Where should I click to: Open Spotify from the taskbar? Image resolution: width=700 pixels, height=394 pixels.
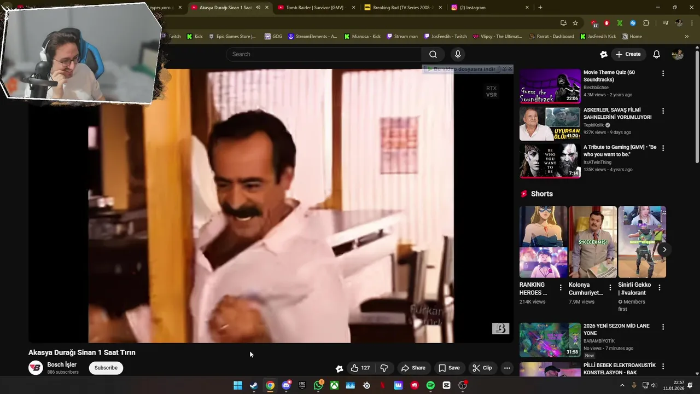point(430,385)
